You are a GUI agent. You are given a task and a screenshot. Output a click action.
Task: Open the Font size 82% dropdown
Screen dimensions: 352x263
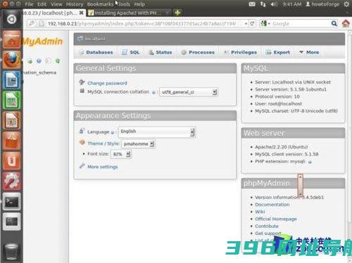point(120,154)
